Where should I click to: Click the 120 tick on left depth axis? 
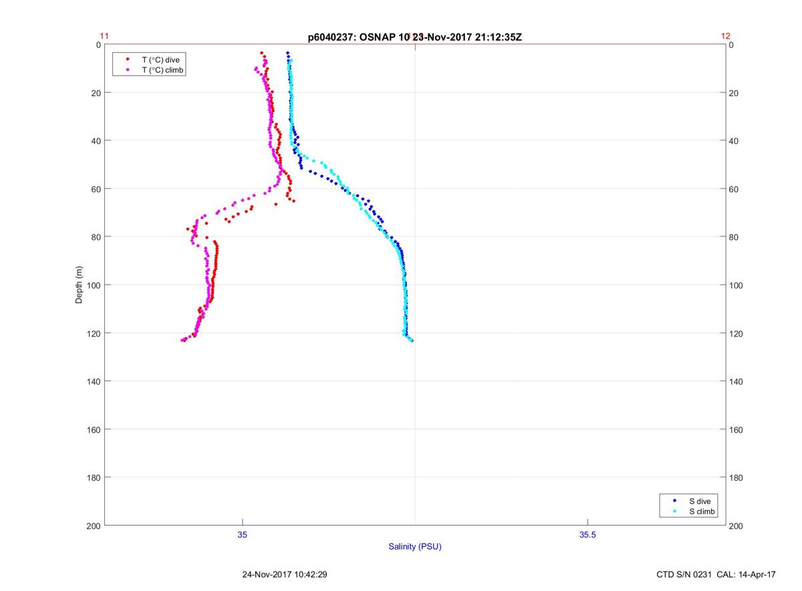click(94, 333)
